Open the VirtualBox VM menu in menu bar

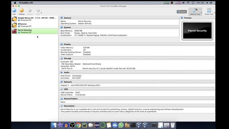[x=26, y=3]
